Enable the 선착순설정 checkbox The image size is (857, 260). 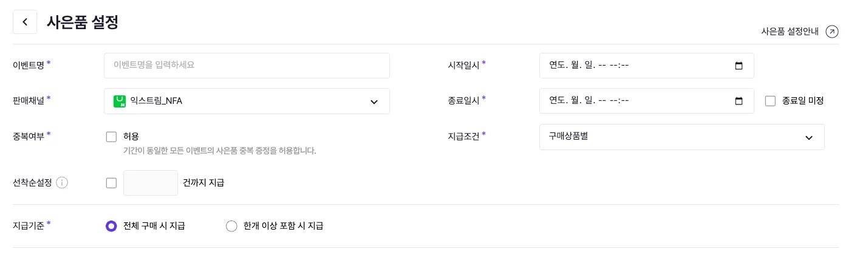pyautogui.click(x=111, y=183)
